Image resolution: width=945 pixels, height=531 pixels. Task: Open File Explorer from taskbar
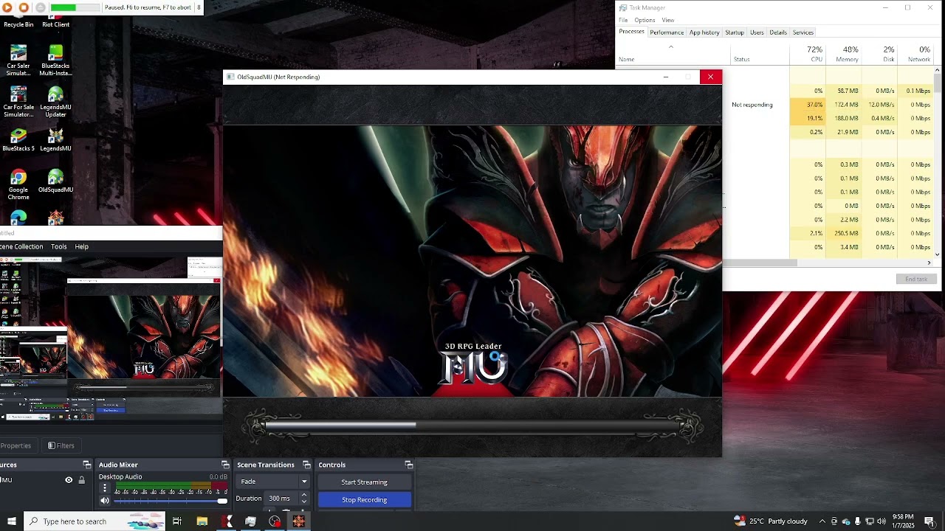[x=202, y=521]
